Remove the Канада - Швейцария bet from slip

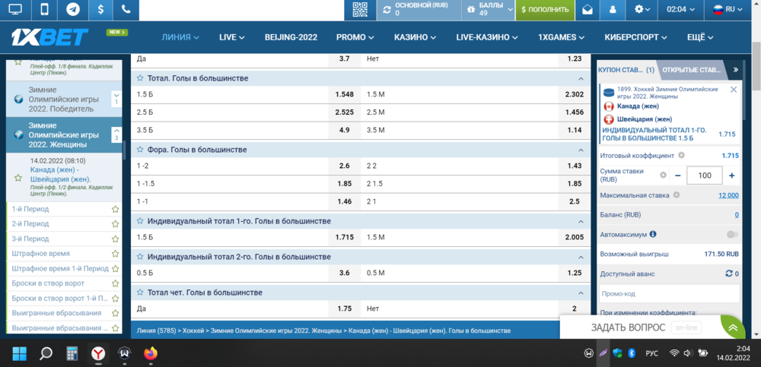[734, 89]
